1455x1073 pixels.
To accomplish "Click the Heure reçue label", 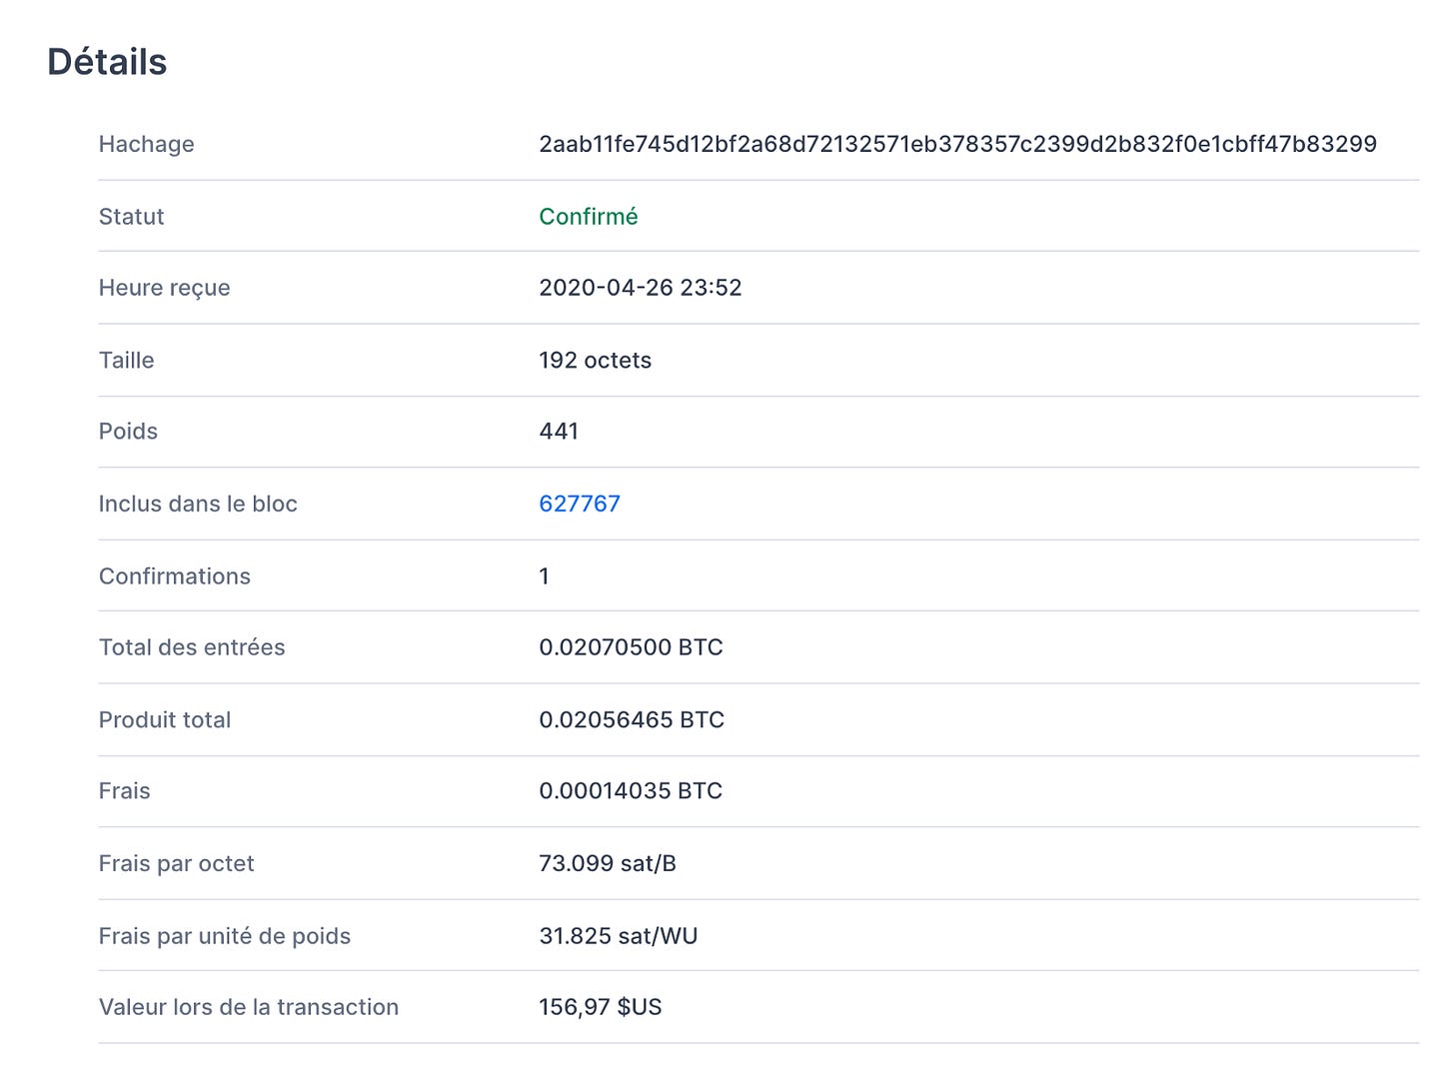I will [x=164, y=289].
